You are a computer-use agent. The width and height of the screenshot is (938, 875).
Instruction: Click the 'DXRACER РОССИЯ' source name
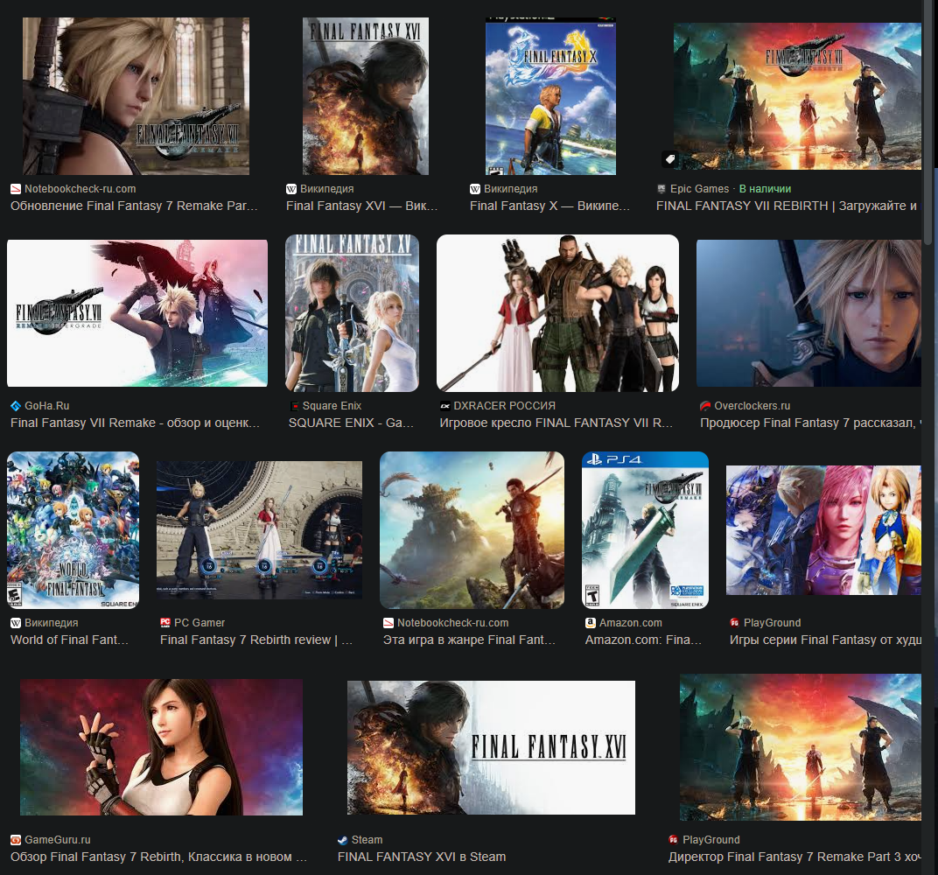(504, 406)
